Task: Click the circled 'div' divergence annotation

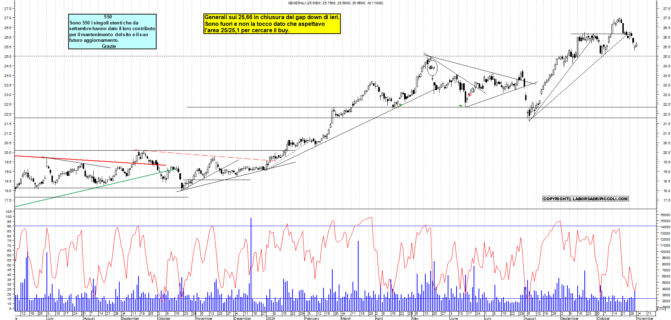Action: pyautogui.click(x=432, y=68)
